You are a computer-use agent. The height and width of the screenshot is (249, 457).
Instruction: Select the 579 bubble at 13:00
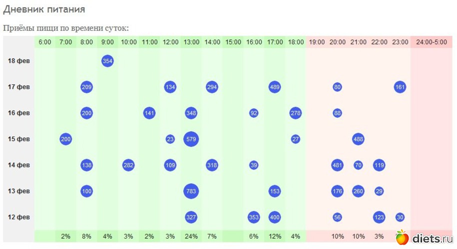coord(191,139)
